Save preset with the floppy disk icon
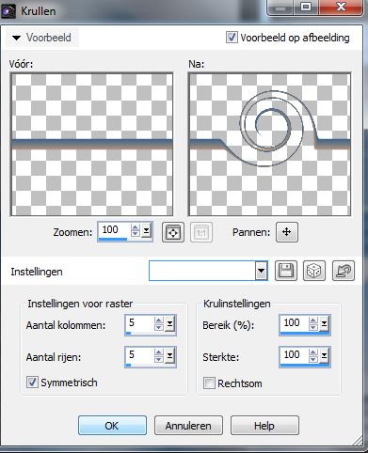 286,271
